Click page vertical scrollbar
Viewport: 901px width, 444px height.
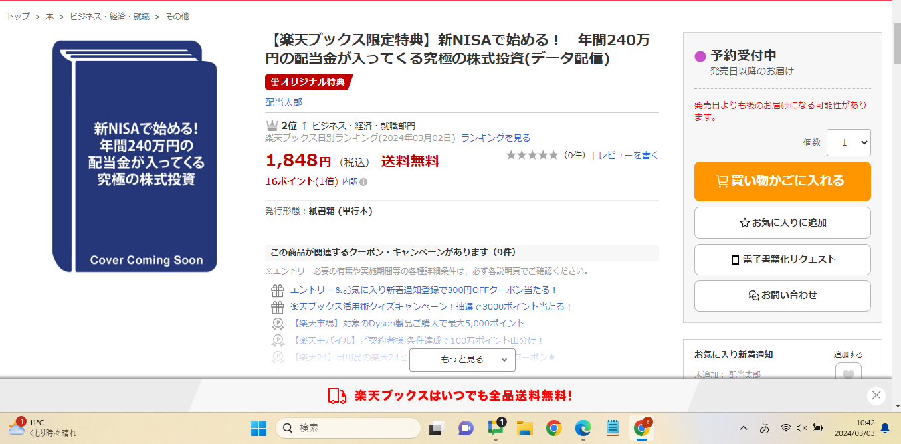coord(896,43)
